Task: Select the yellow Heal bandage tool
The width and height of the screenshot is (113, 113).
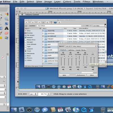Action: [1, 38]
